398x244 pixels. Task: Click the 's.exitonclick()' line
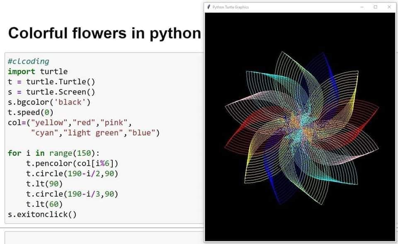tap(42, 214)
